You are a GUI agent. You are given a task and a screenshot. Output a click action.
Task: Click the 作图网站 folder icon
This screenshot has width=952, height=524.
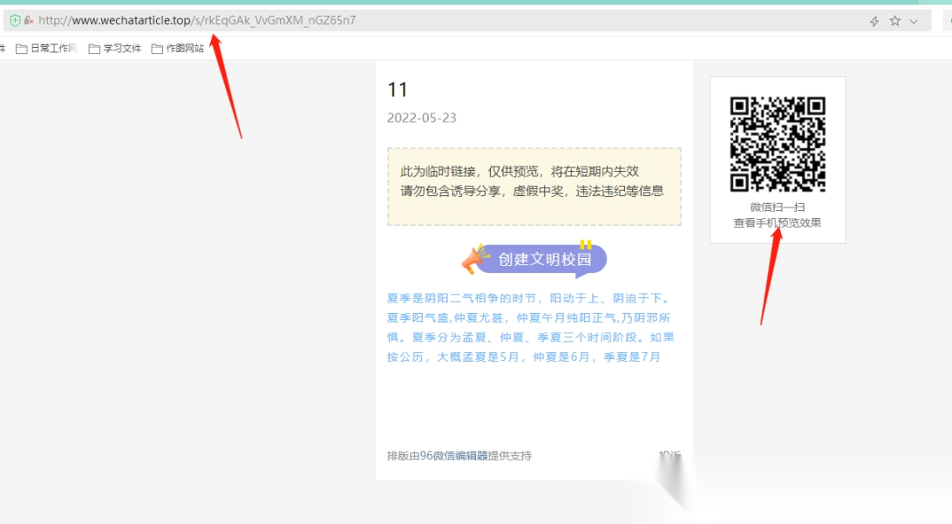point(157,49)
